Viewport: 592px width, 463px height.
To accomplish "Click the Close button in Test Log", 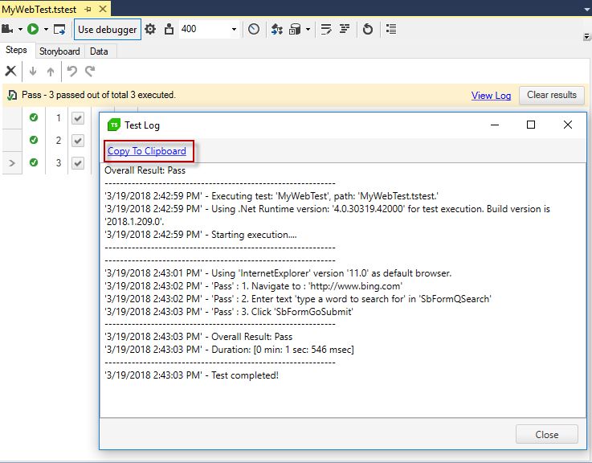I will (547, 435).
